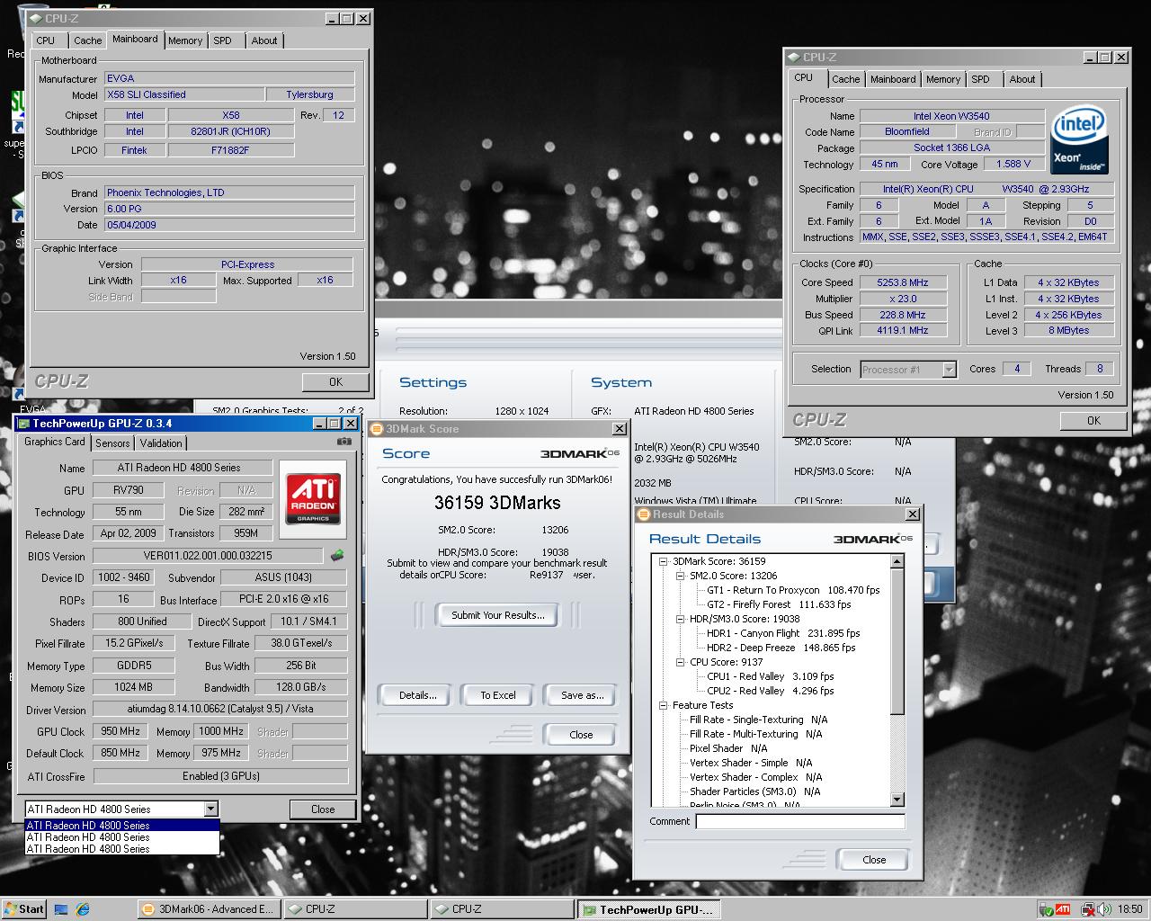Click the Core Speed 5253.8 MHz value

coord(902,282)
